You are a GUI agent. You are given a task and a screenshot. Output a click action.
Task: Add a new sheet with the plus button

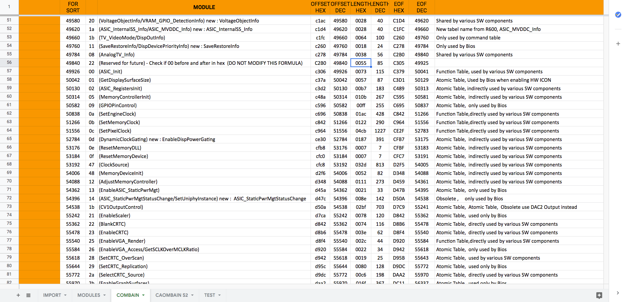click(18, 295)
